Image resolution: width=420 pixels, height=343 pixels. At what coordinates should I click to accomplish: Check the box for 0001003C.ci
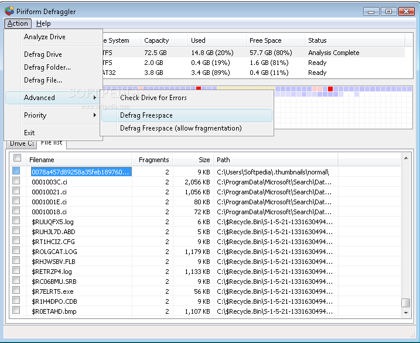[x=16, y=181]
